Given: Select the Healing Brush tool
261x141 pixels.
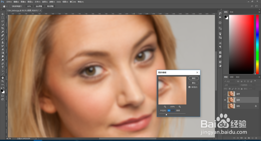Looking at the screenshot, I should click(3, 35).
